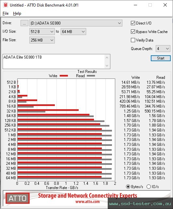
Task: Click the ATTO app icon in title bar
Action: 6,5
